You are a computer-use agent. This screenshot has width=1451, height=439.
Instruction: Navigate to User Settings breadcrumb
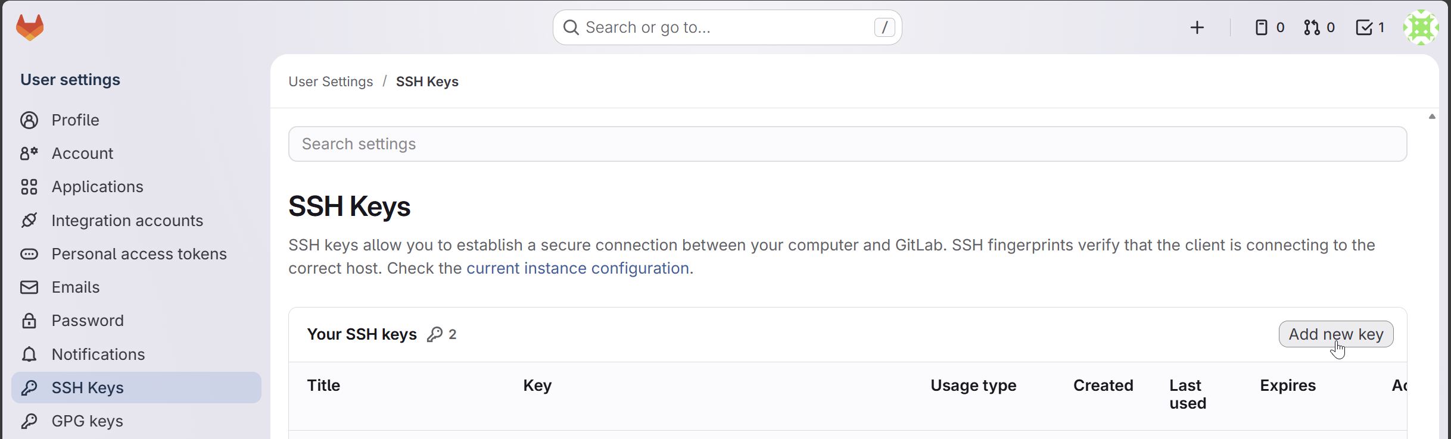point(330,81)
